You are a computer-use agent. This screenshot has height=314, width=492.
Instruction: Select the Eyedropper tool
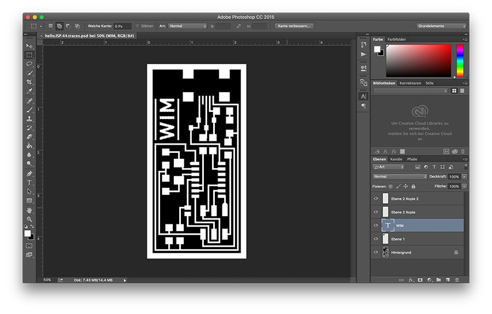click(x=29, y=91)
